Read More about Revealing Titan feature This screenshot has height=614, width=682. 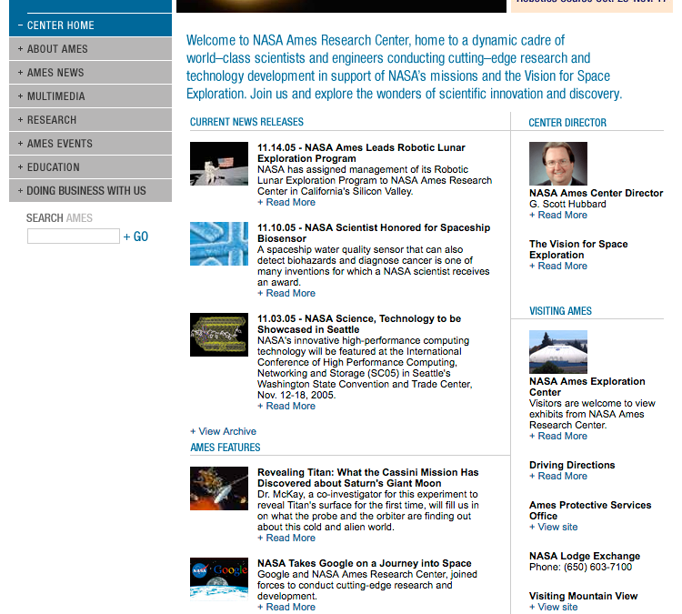pyautogui.click(x=286, y=538)
